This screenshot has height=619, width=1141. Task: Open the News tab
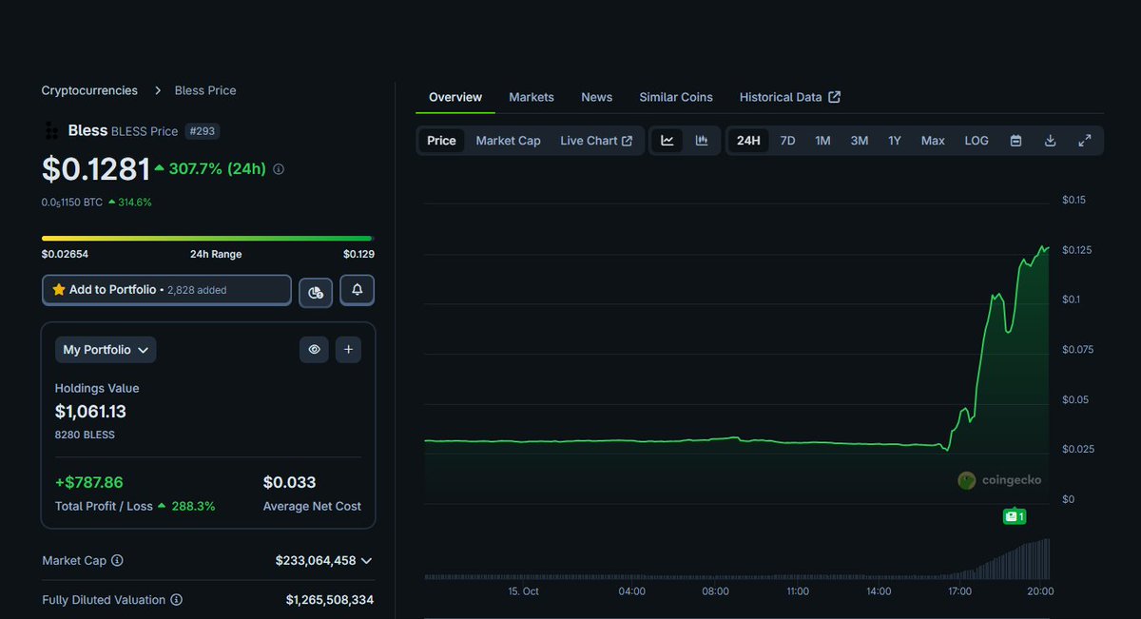pos(597,97)
